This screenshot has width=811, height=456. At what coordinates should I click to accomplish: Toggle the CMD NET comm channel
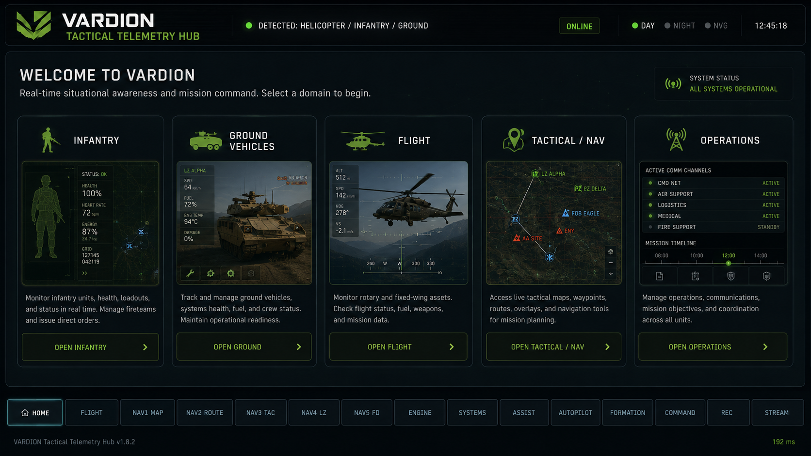pyautogui.click(x=713, y=183)
